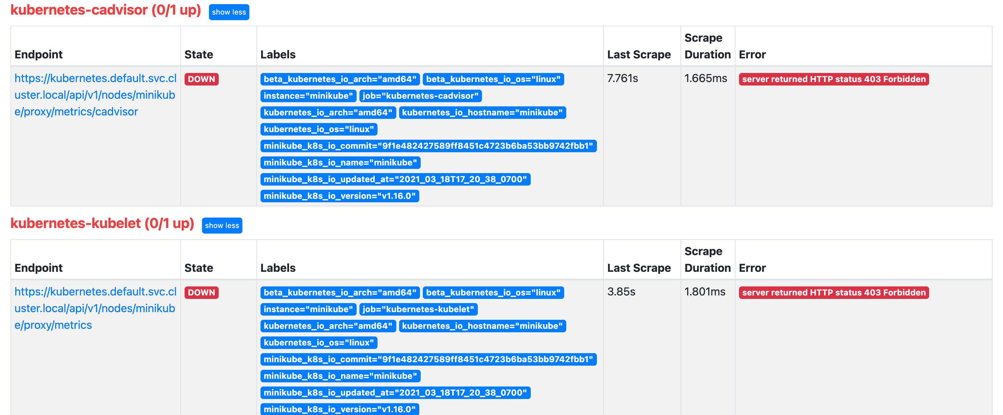
Task: Click the Endpoint column header
Action: [39, 55]
